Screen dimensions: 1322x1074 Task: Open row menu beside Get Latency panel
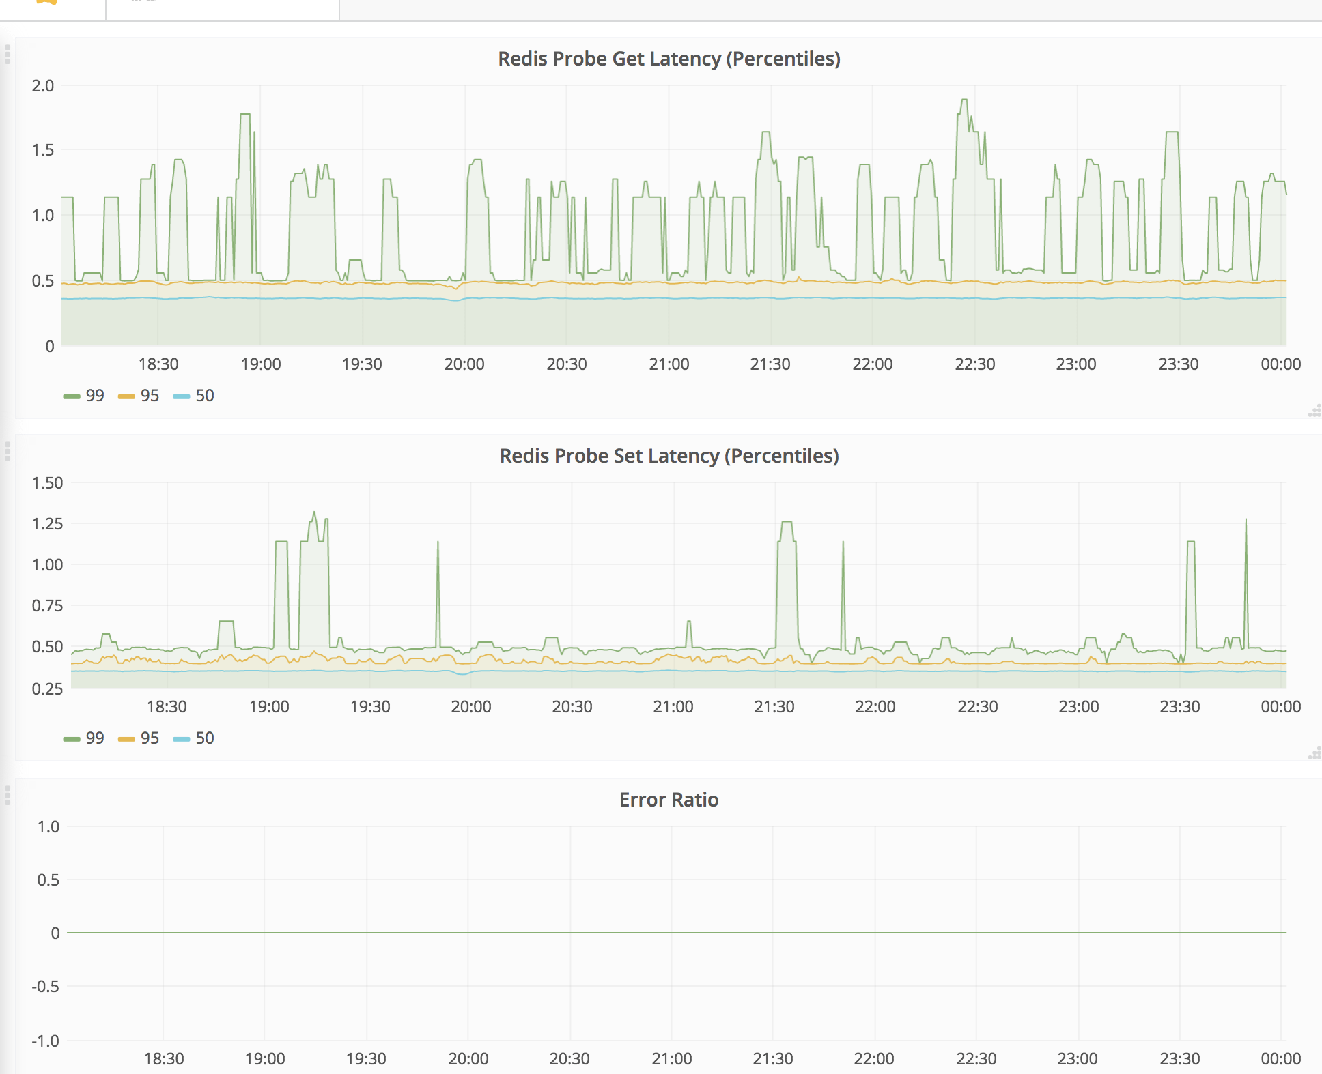pyautogui.click(x=8, y=54)
